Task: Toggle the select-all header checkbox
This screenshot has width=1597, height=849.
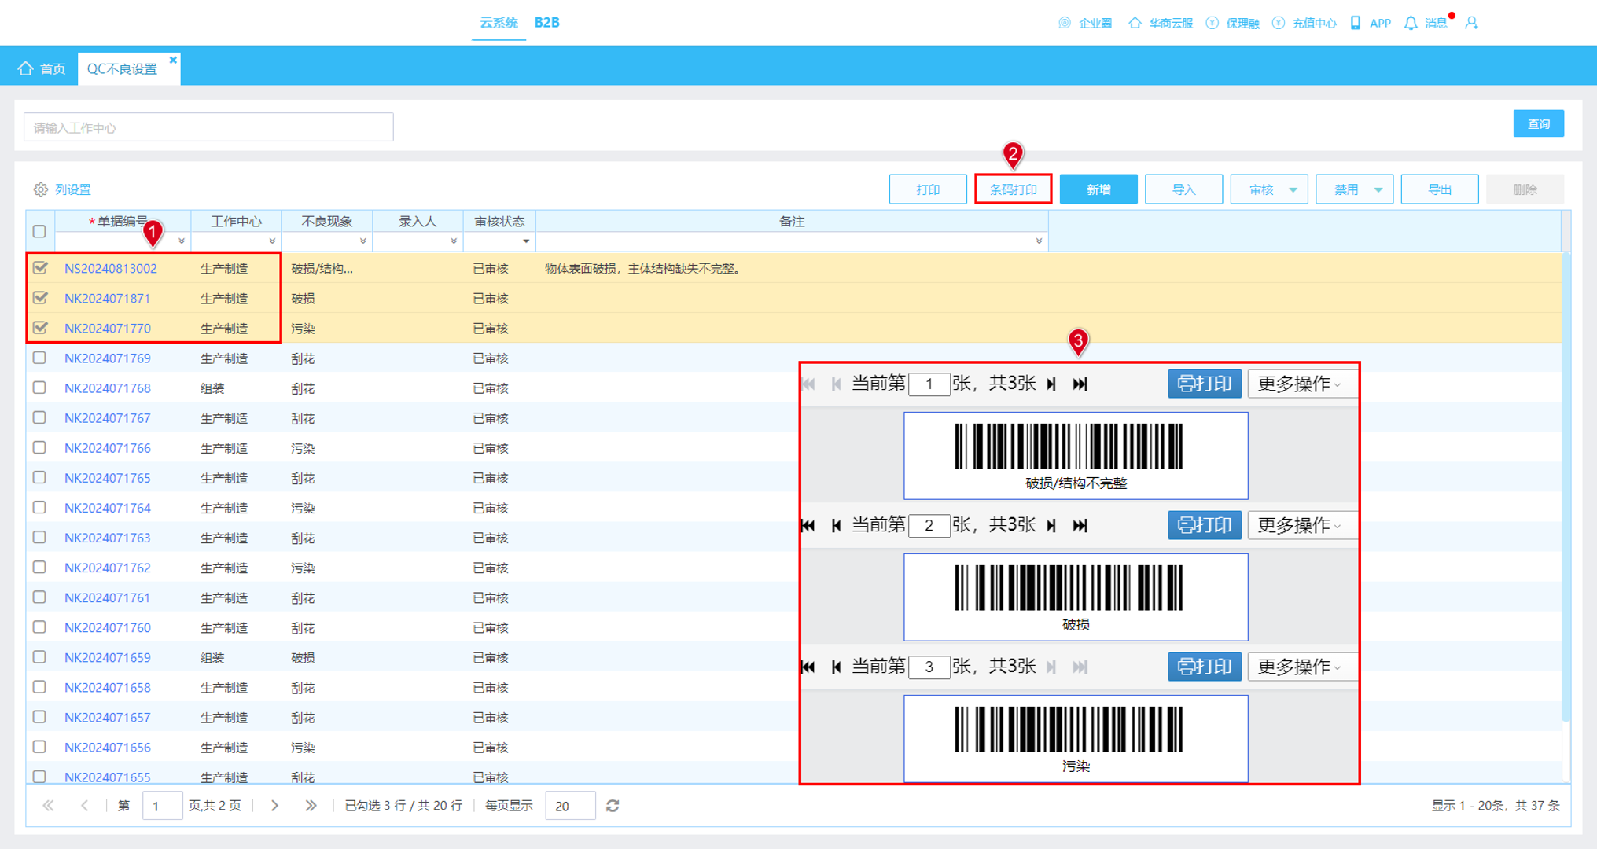Action: [x=39, y=231]
